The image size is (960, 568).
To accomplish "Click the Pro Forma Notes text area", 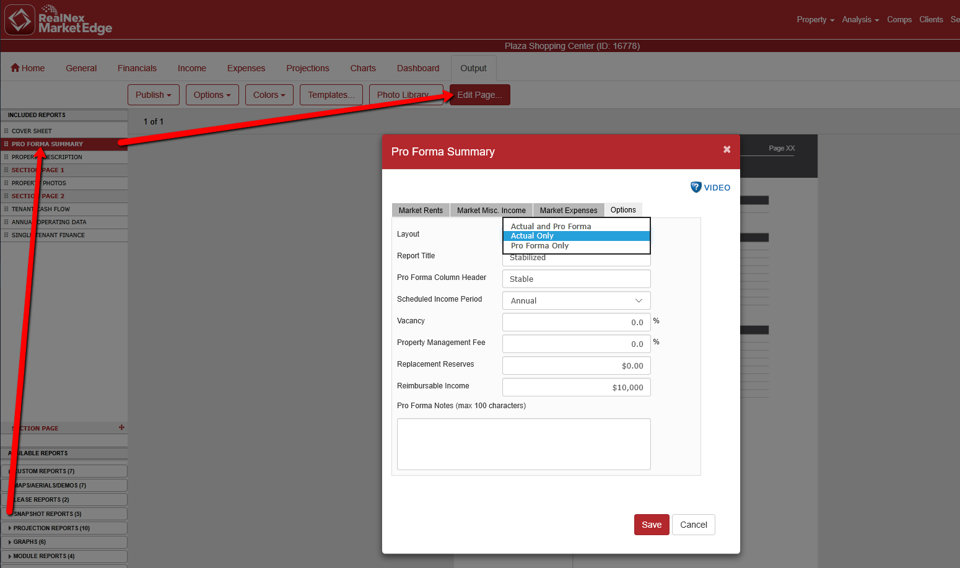I will coord(523,443).
